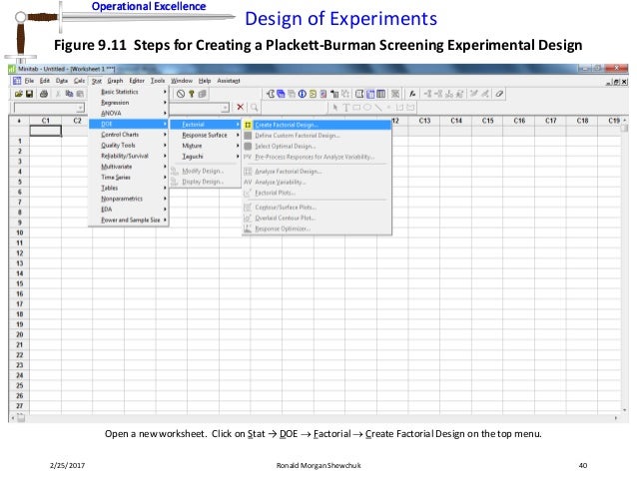Open the Graph menu in menu bar

pos(116,80)
